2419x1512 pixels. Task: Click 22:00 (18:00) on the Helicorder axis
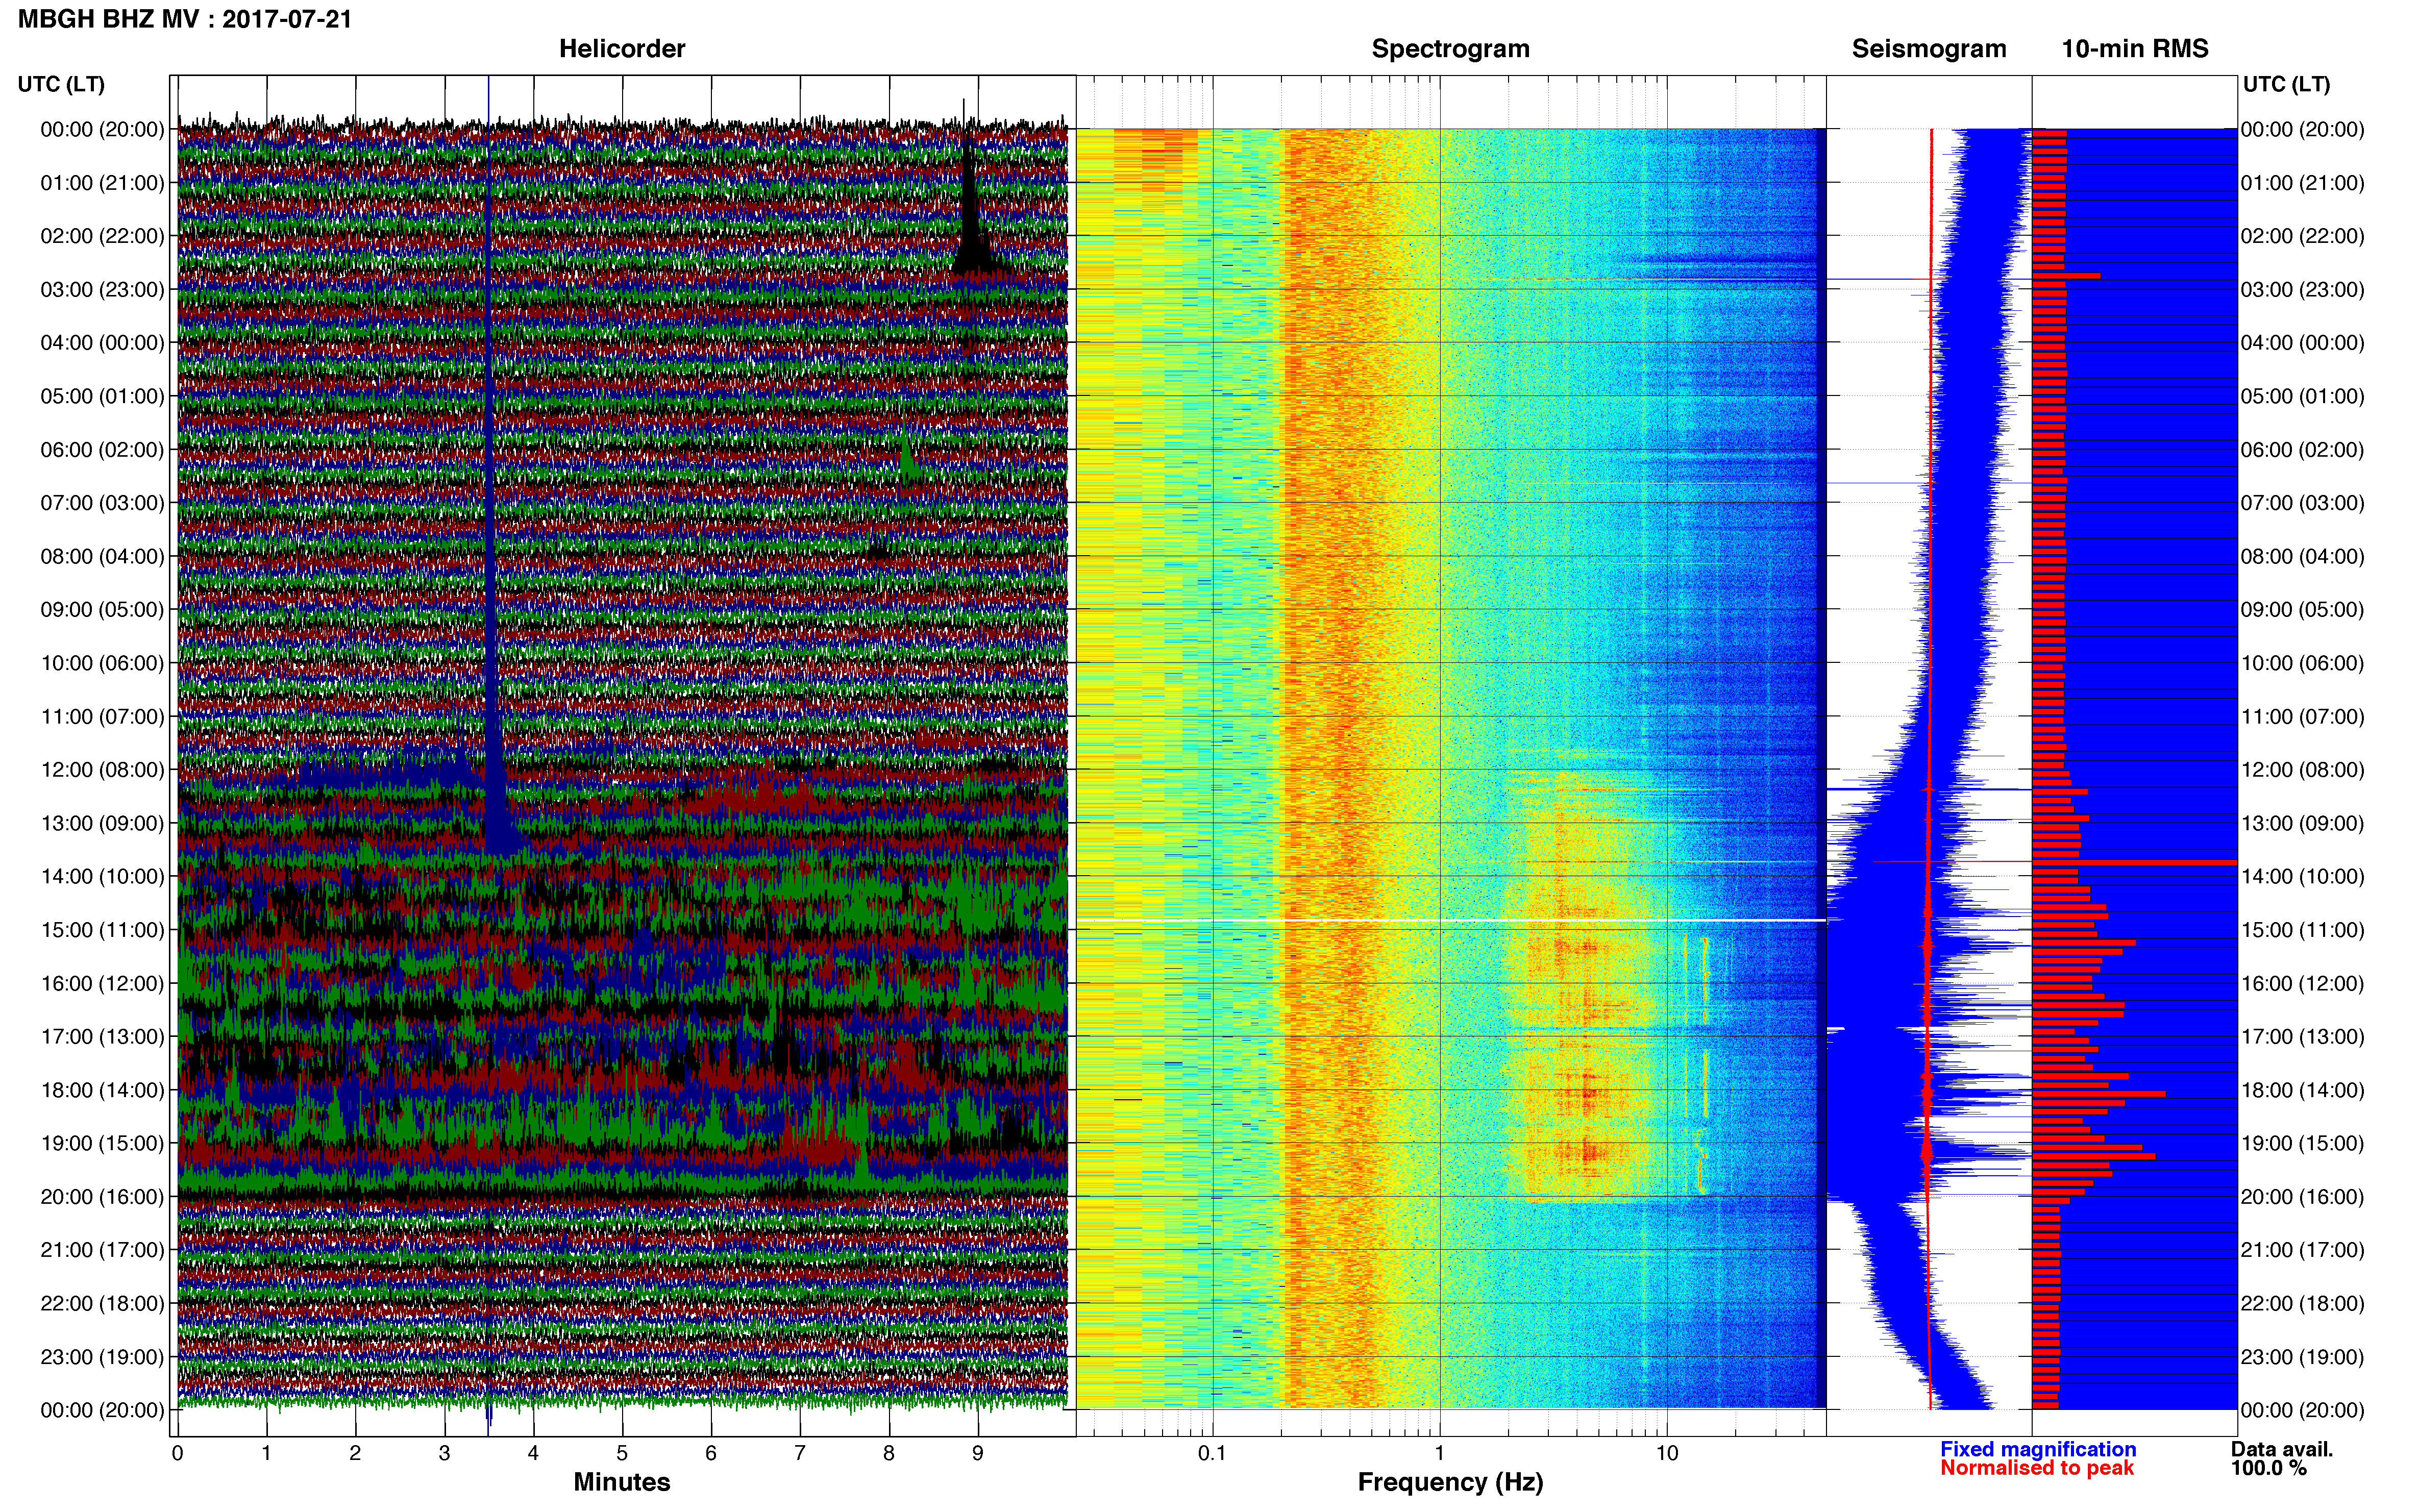pos(102,1304)
